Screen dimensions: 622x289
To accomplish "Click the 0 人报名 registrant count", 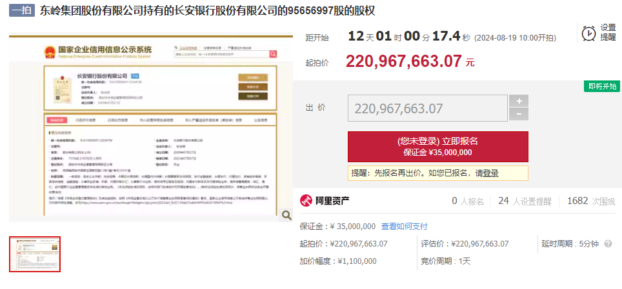I will (x=468, y=201).
